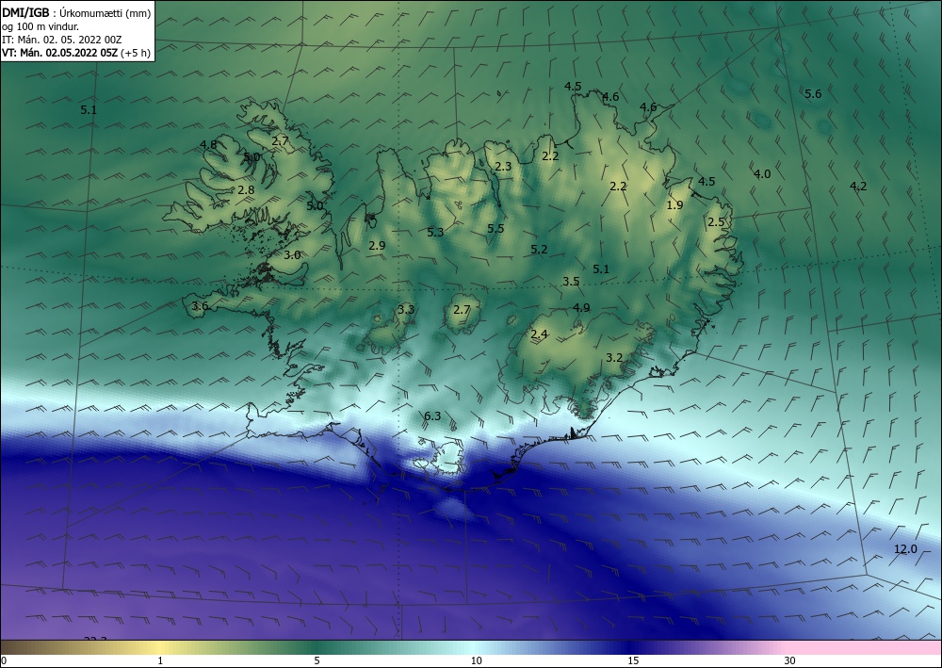Select the 4.8 value in the Westfjords
Viewport: 942px width, 668px height.
(208, 144)
